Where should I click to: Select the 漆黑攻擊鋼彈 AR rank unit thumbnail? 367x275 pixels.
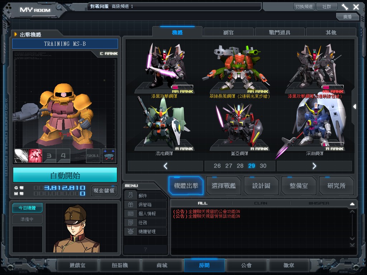pyautogui.click(x=164, y=68)
